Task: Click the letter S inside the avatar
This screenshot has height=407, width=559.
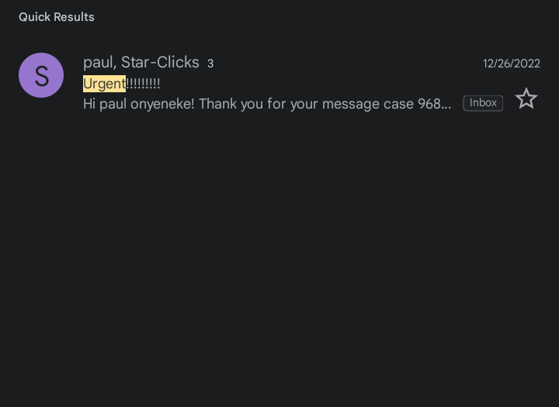Action: [41, 76]
